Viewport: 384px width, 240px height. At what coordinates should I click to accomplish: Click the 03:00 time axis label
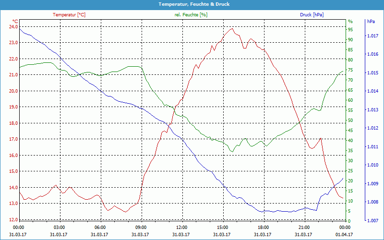[60, 227]
